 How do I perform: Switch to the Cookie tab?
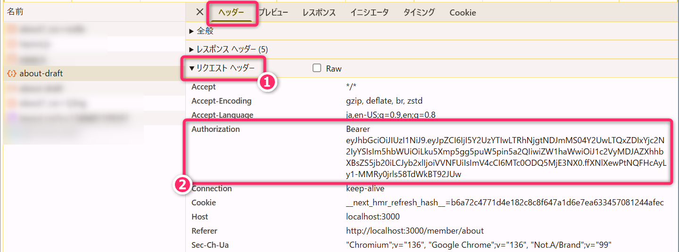[463, 13]
